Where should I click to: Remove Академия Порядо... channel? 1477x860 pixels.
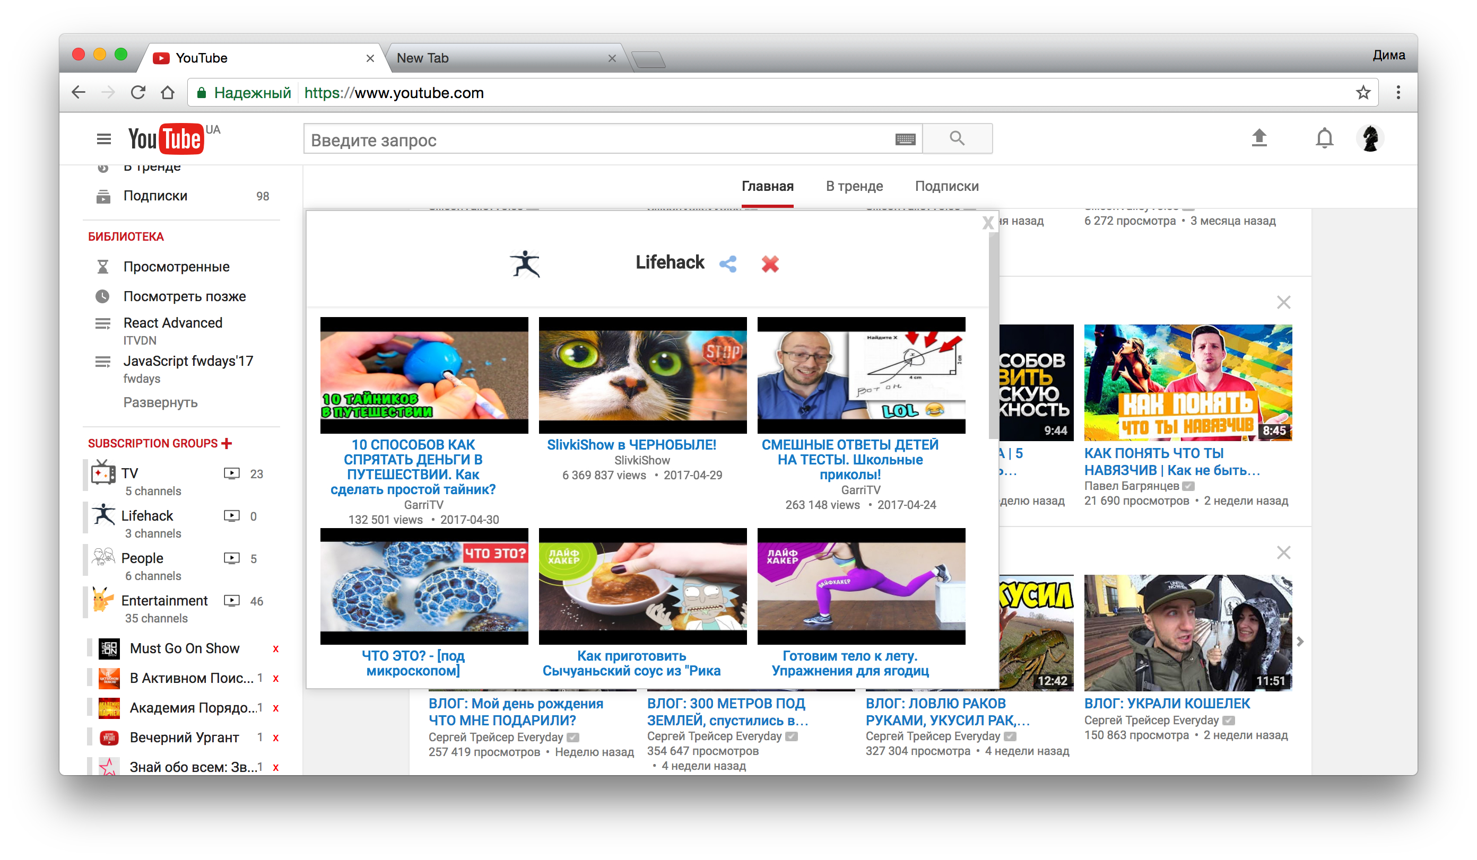pyautogui.click(x=275, y=708)
